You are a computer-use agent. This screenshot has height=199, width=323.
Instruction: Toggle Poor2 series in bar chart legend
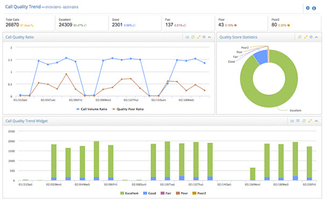click(199, 193)
